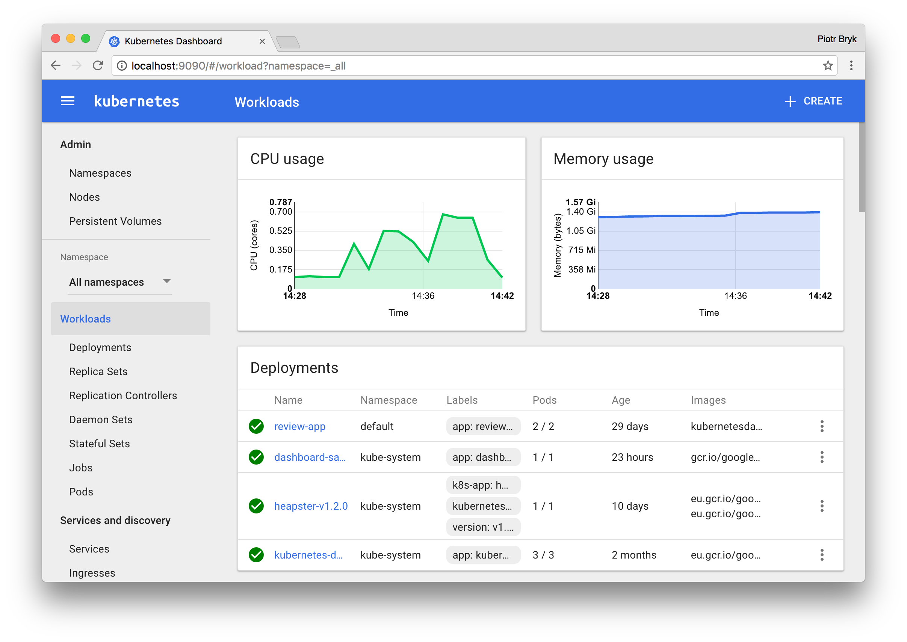The height and width of the screenshot is (642, 907).
Task: Click the browser back arrow
Action: coord(56,66)
